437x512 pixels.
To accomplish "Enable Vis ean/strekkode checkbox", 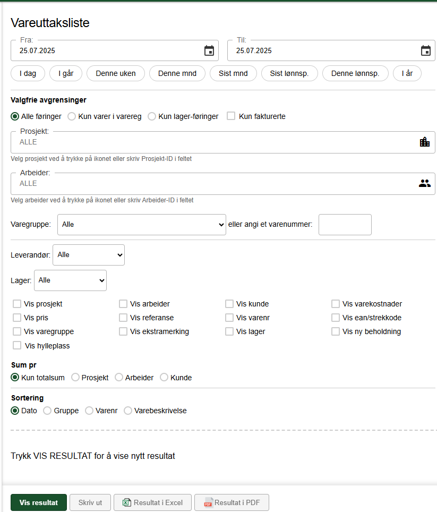I will coord(336,318).
